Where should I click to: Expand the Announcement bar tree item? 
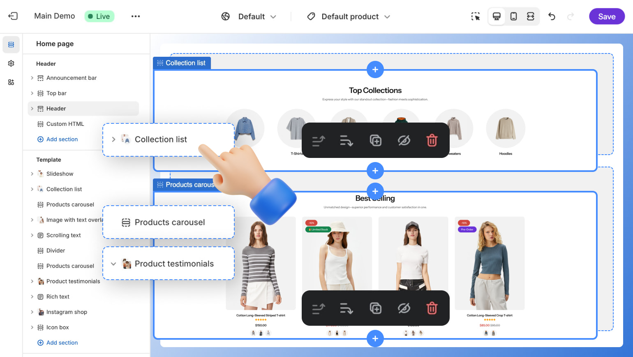32,78
